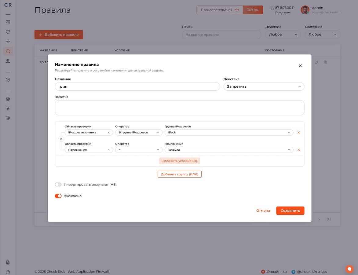Click the И connector badge between conditions
This screenshot has height=275, width=358.
61,139
